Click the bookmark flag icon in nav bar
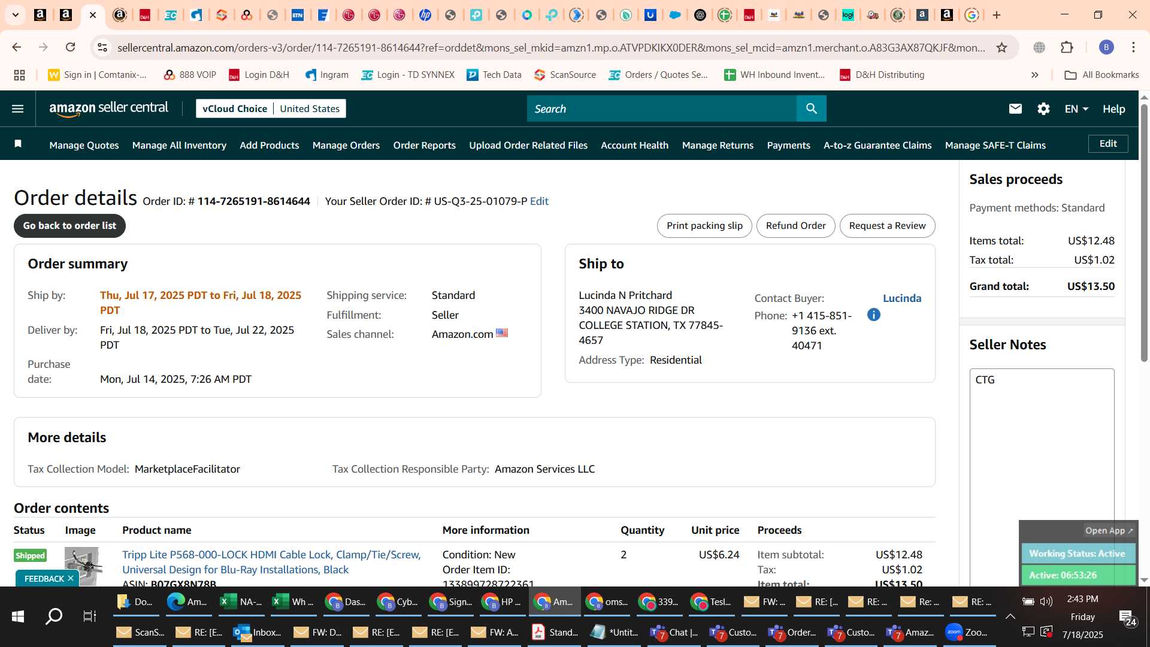The image size is (1150, 647). [x=18, y=144]
